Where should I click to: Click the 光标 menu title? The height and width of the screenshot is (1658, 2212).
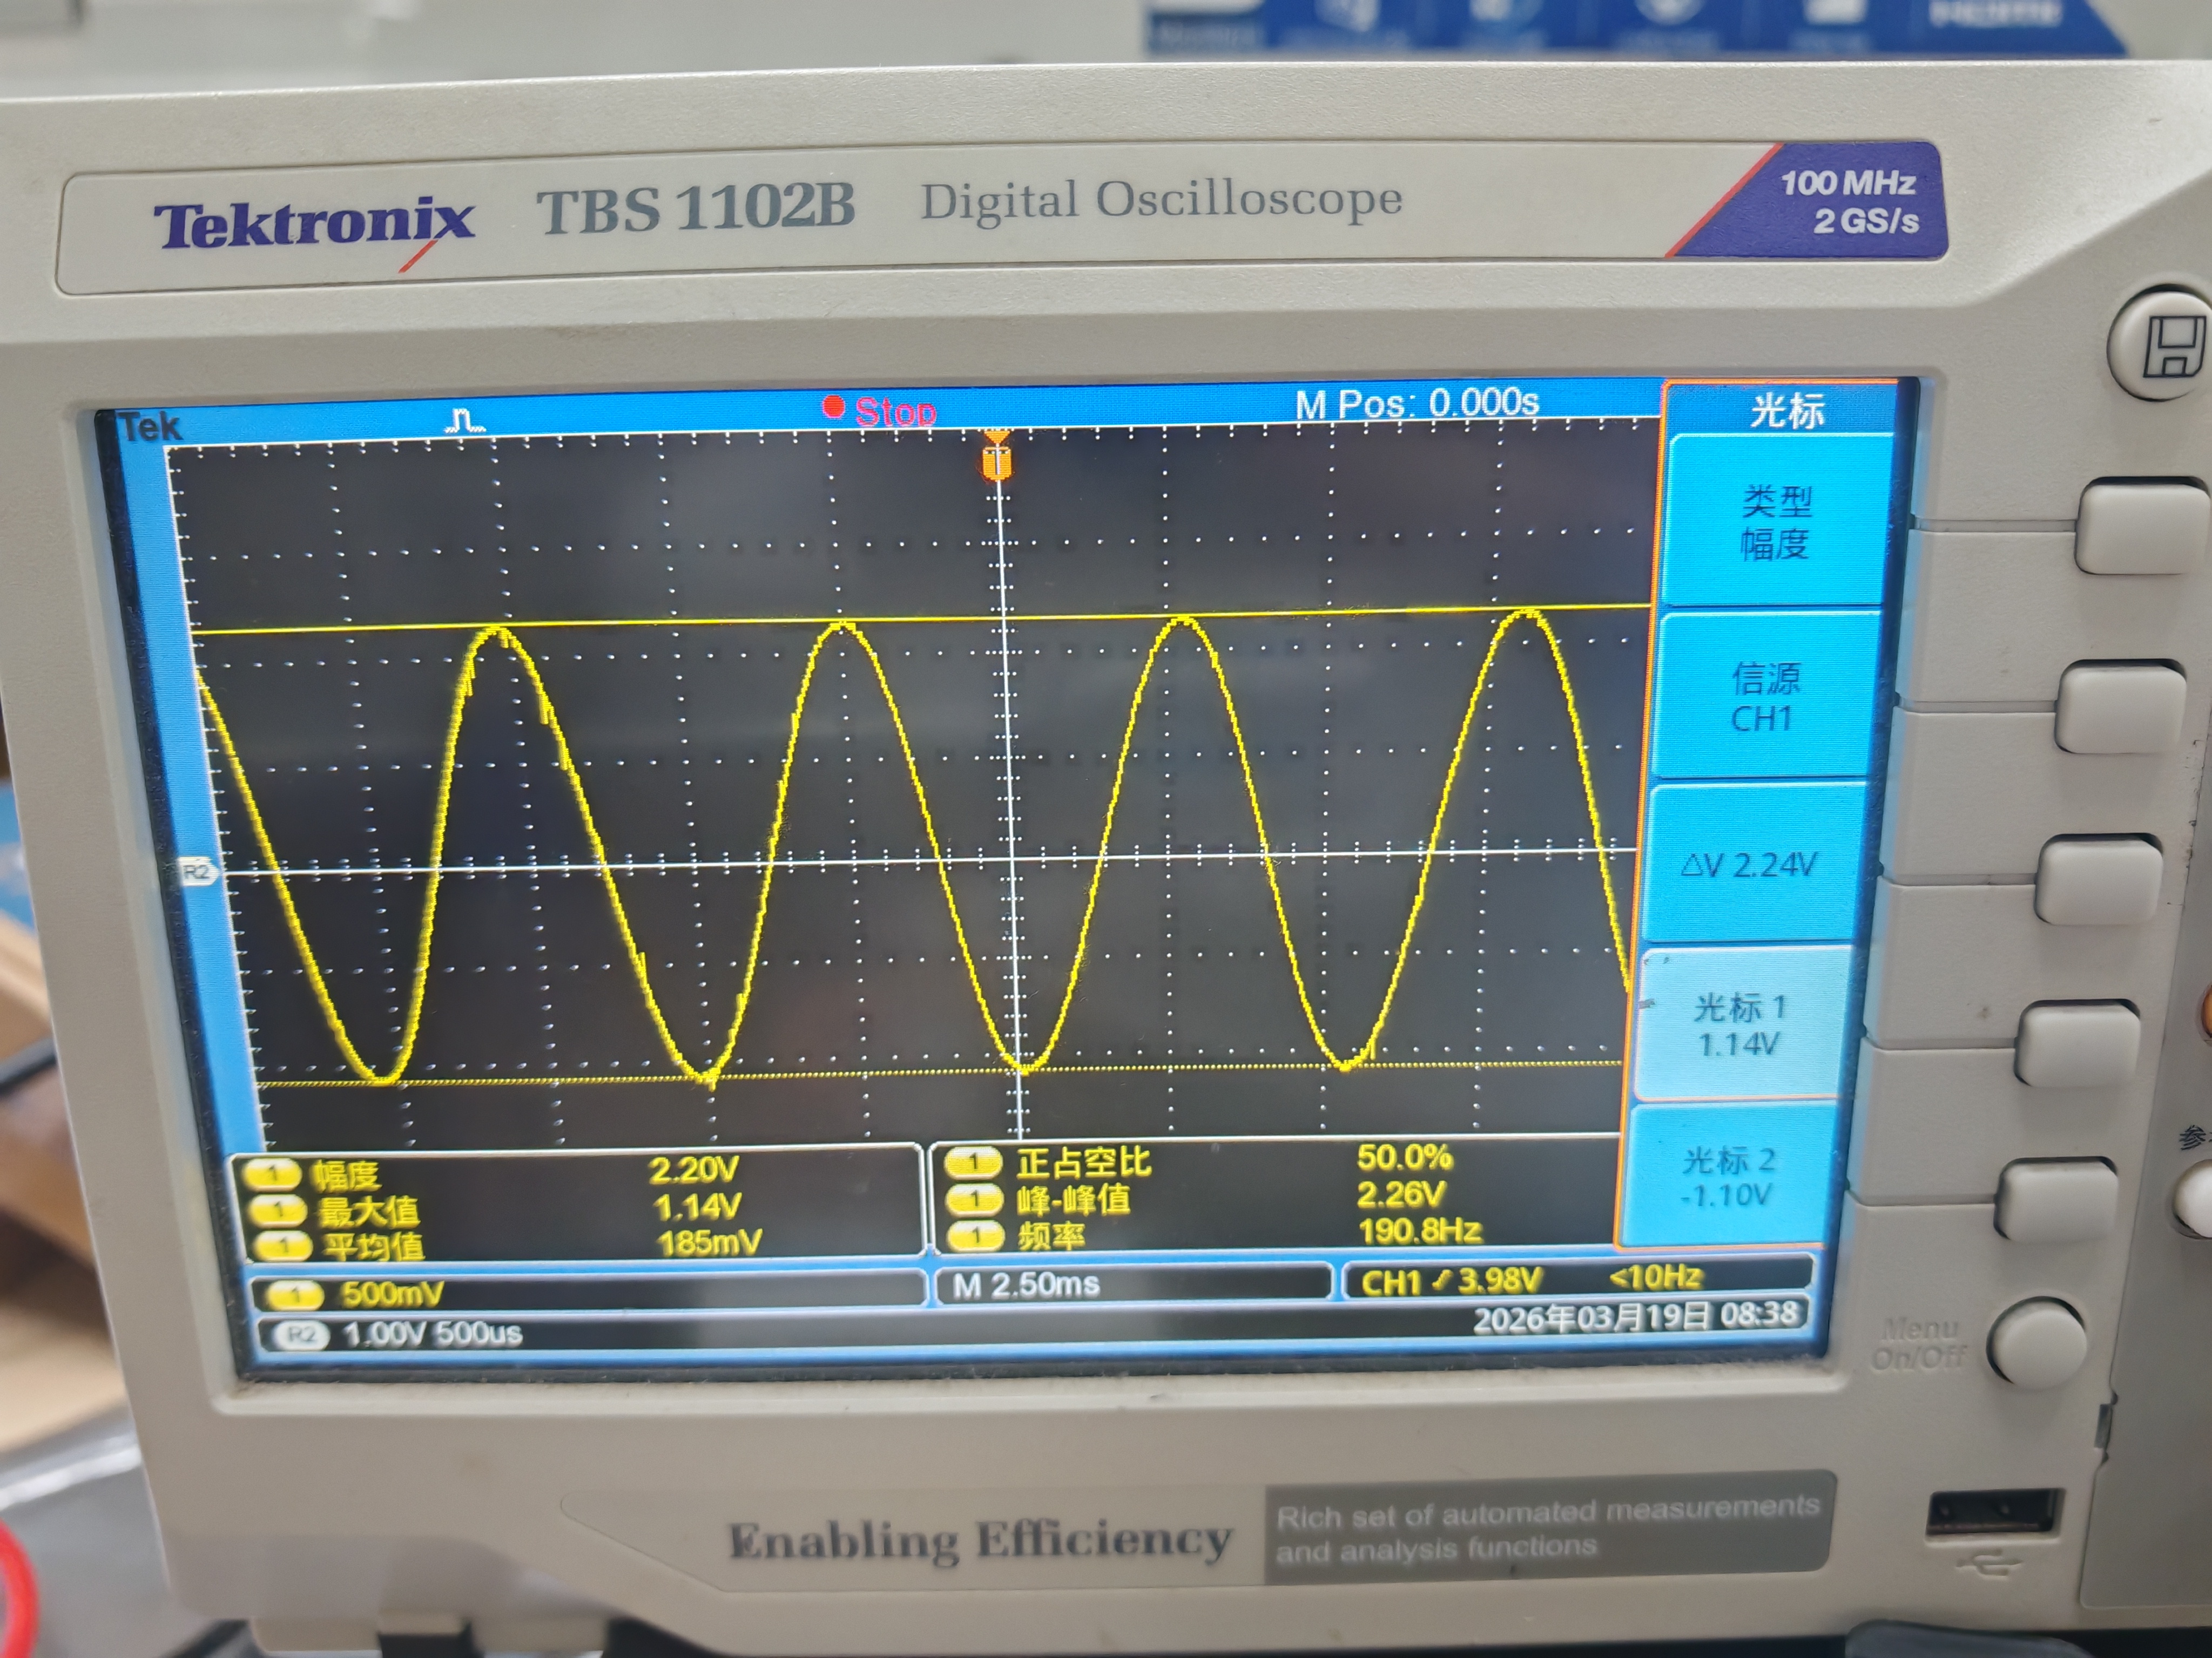[1786, 411]
